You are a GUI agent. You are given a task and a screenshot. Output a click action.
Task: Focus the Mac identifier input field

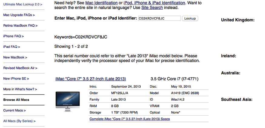(x=159, y=18)
